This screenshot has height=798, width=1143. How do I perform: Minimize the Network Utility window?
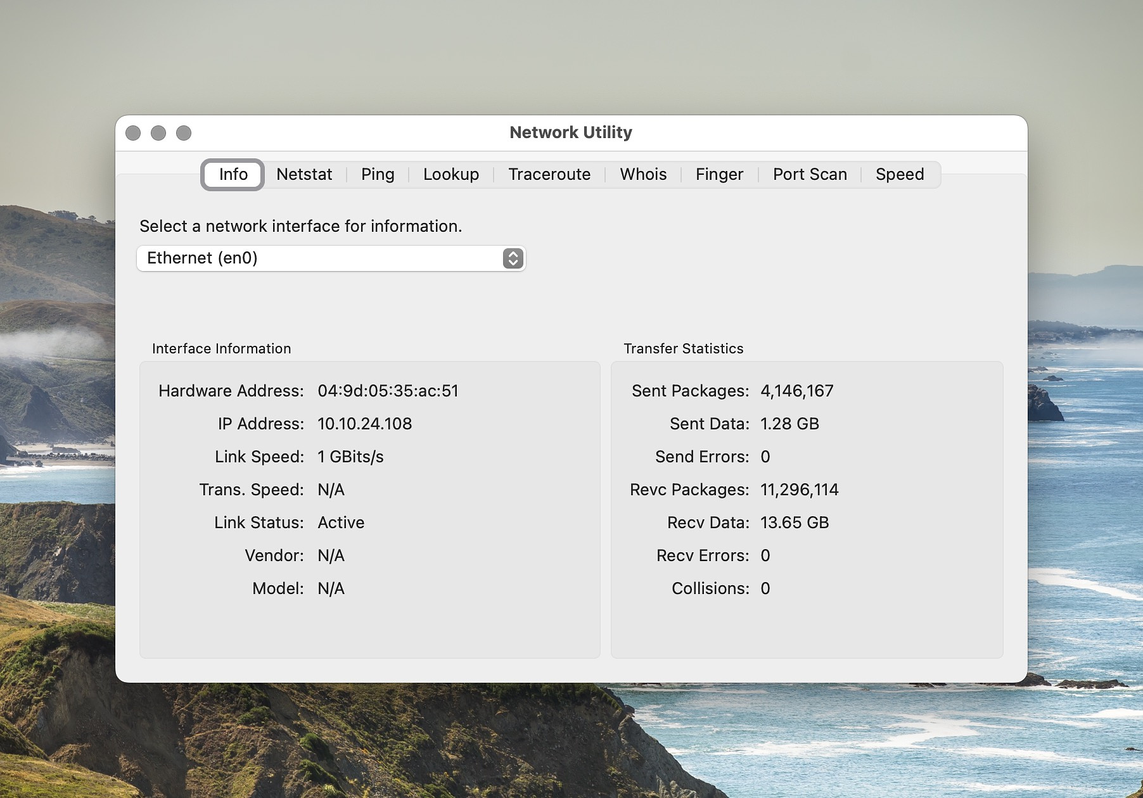(x=158, y=133)
